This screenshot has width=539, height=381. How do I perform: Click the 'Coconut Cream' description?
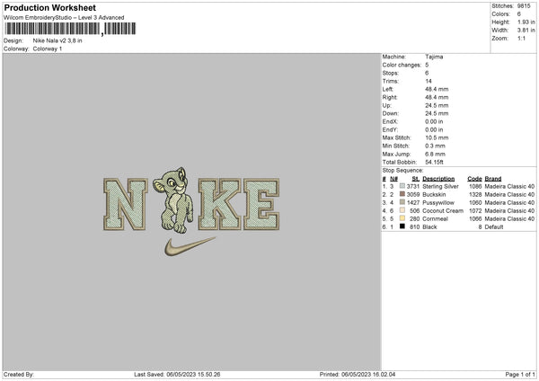click(443, 211)
